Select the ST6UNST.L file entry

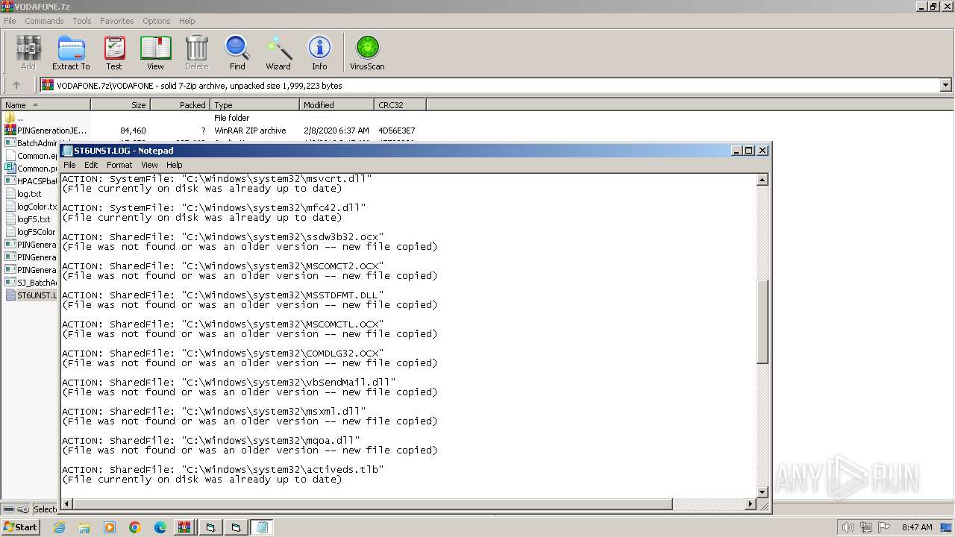31,295
